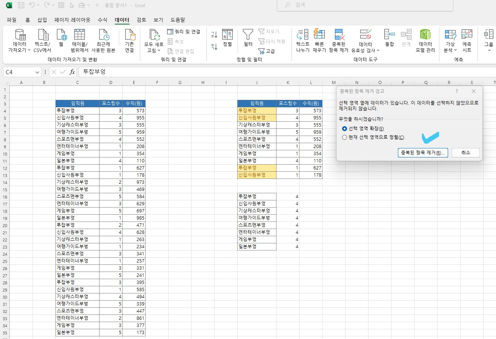The height and width of the screenshot is (339, 496).
Task: Run Flash Fill (빠른 채우기)
Action: click(319, 41)
